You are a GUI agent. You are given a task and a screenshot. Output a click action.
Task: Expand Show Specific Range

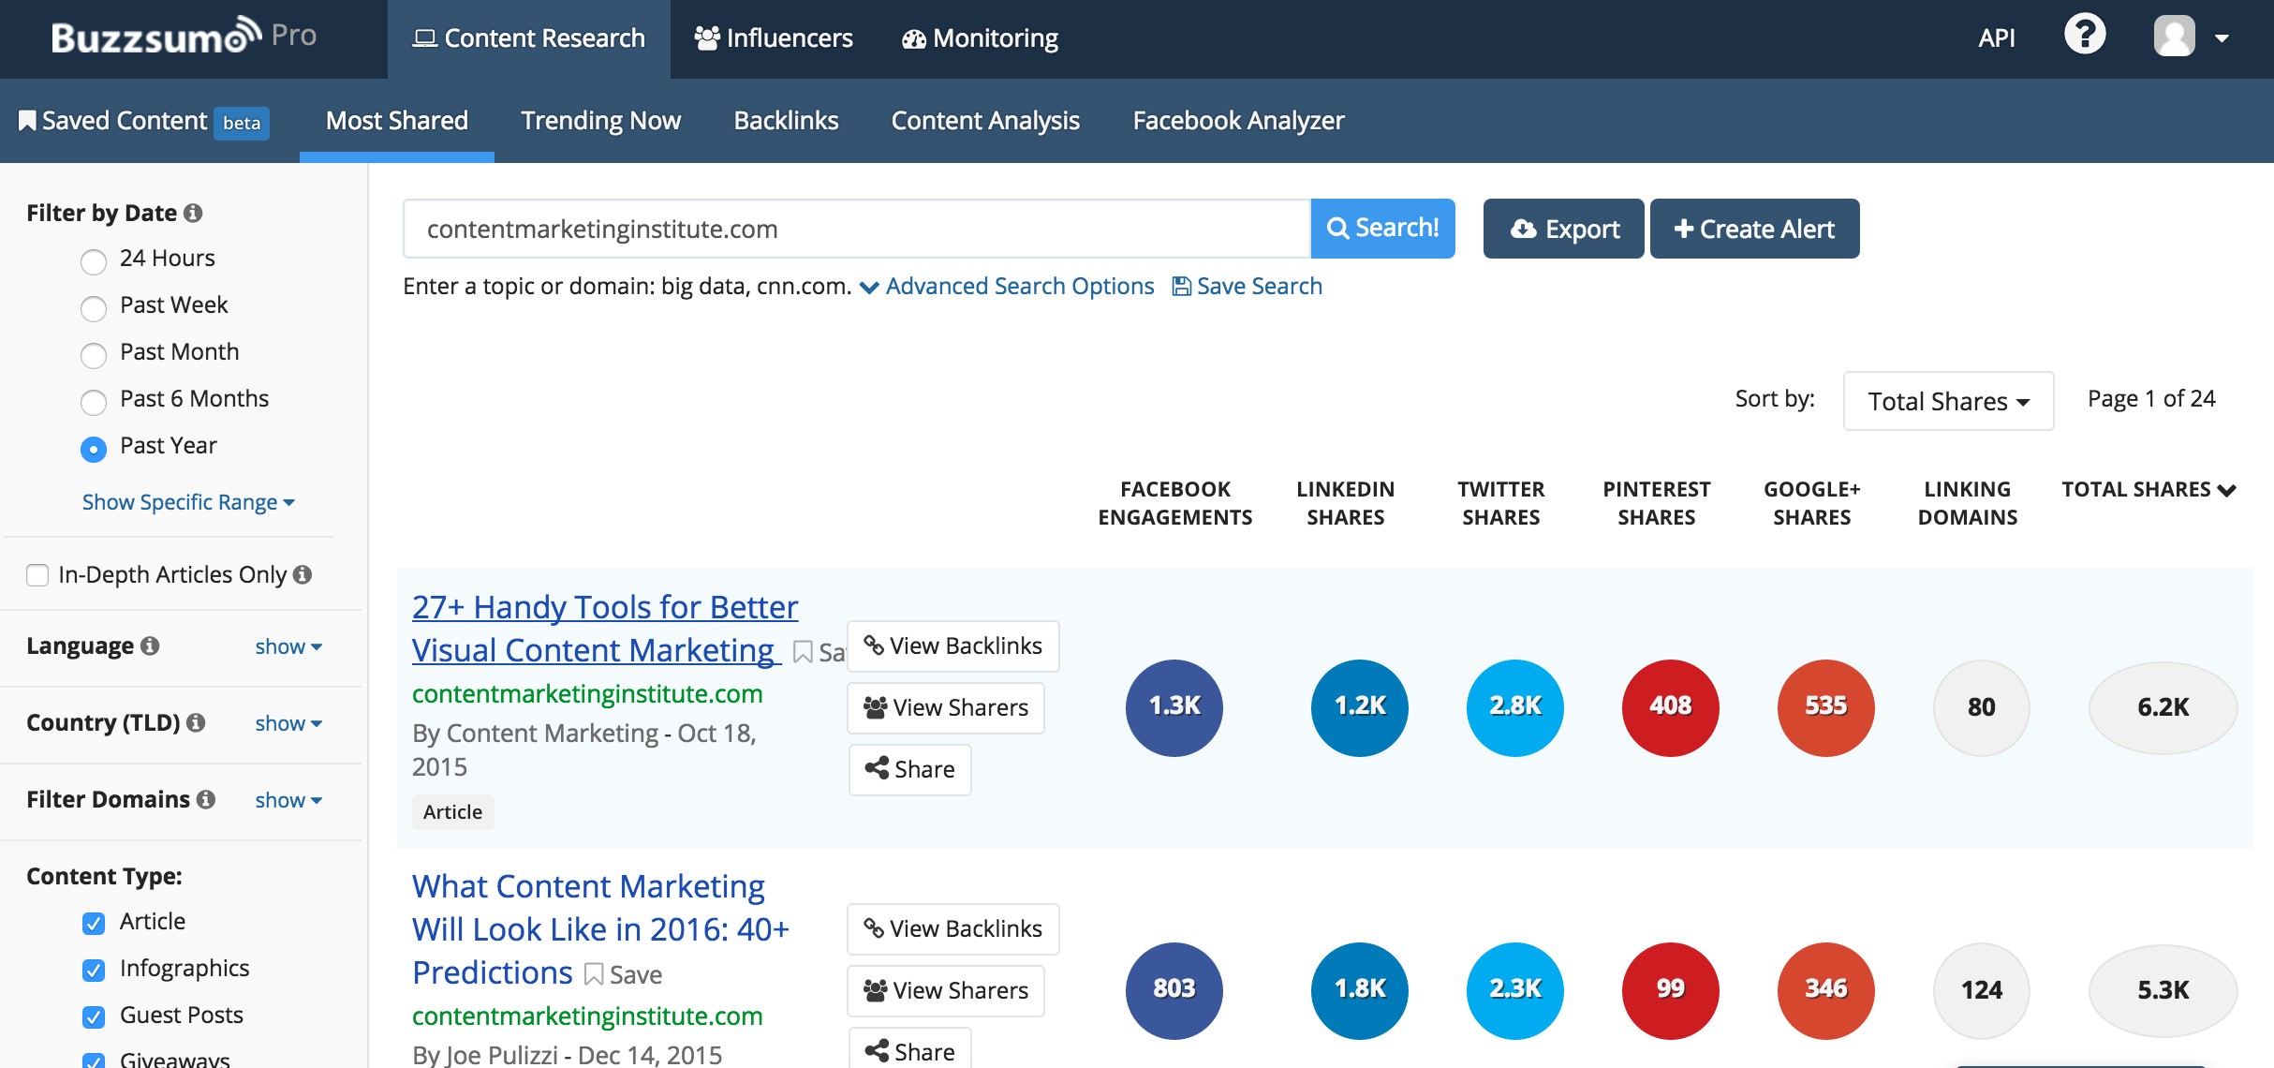[x=188, y=502]
